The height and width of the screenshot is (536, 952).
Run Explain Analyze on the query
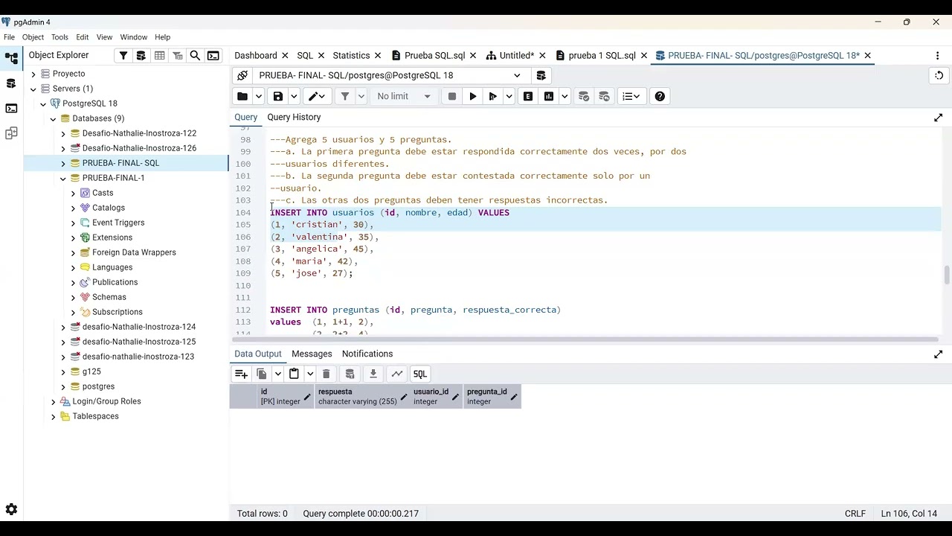[549, 96]
